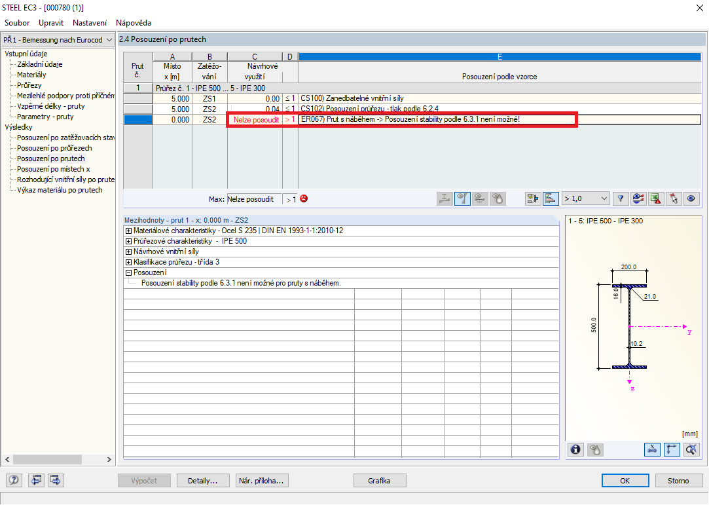Open cross-section info with the 'i' icon
Image resolution: width=709 pixels, height=505 pixels.
coord(575,449)
